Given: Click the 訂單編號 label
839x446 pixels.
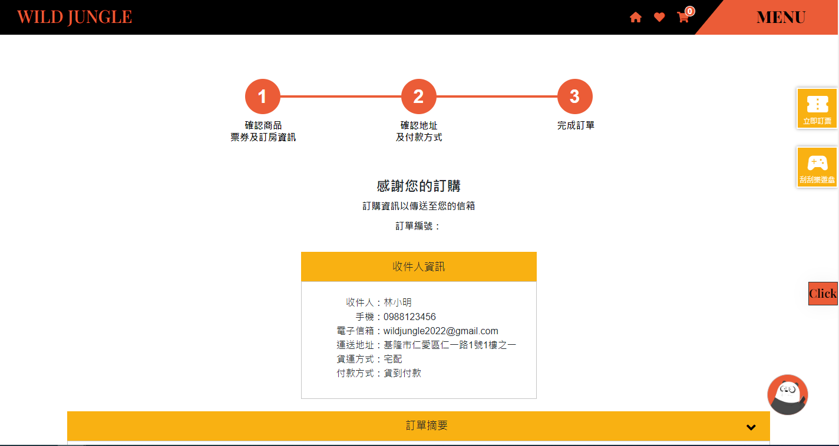Looking at the screenshot, I should point(418,226).
